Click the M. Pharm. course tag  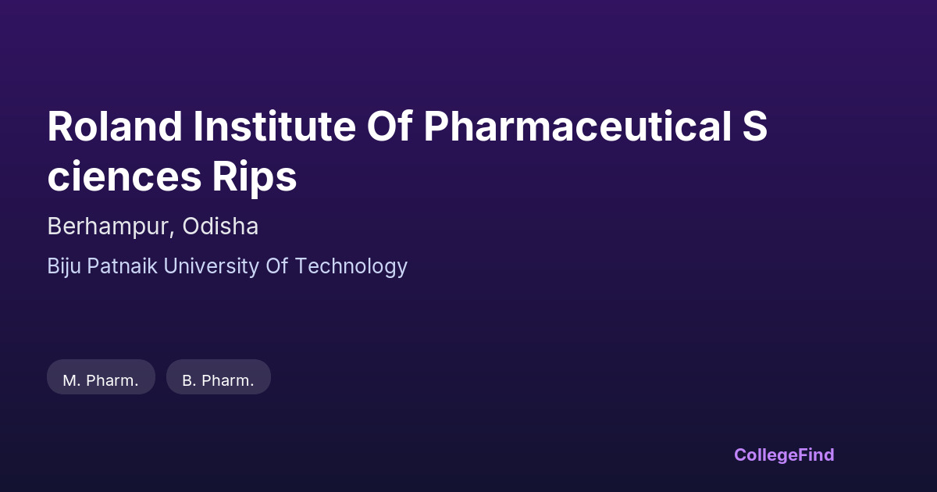[101, 380]
